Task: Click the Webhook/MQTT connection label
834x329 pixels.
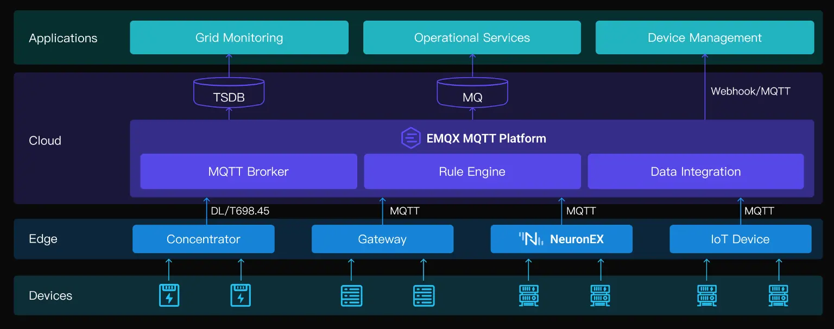Action: (750, 91)
